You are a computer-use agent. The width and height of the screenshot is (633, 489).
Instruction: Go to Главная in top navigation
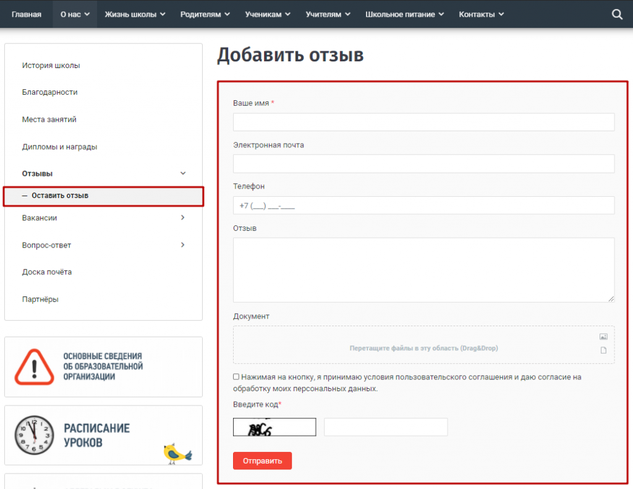pos(27,14)
